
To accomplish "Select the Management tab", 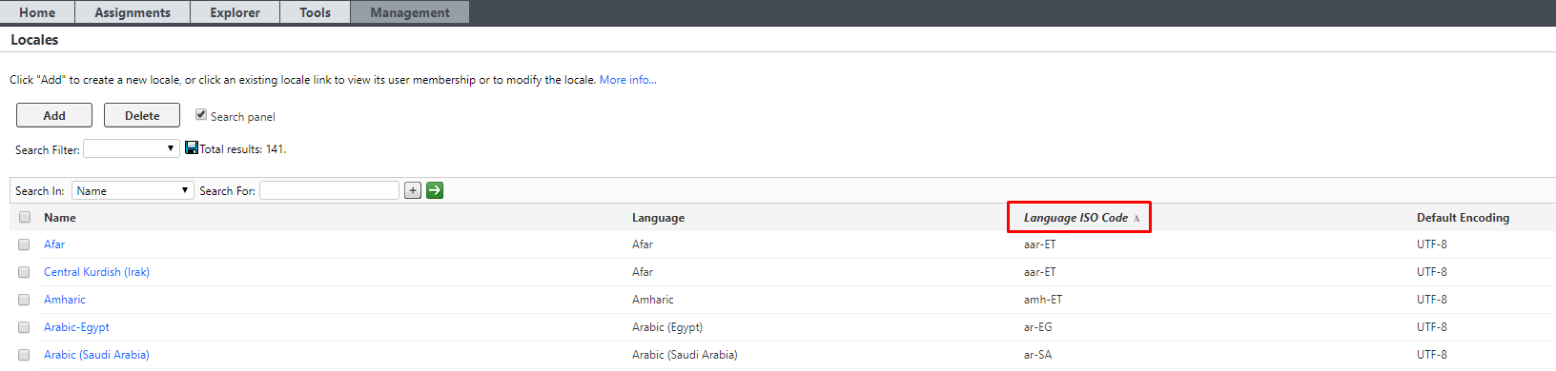I will click(x=410, y=12).
